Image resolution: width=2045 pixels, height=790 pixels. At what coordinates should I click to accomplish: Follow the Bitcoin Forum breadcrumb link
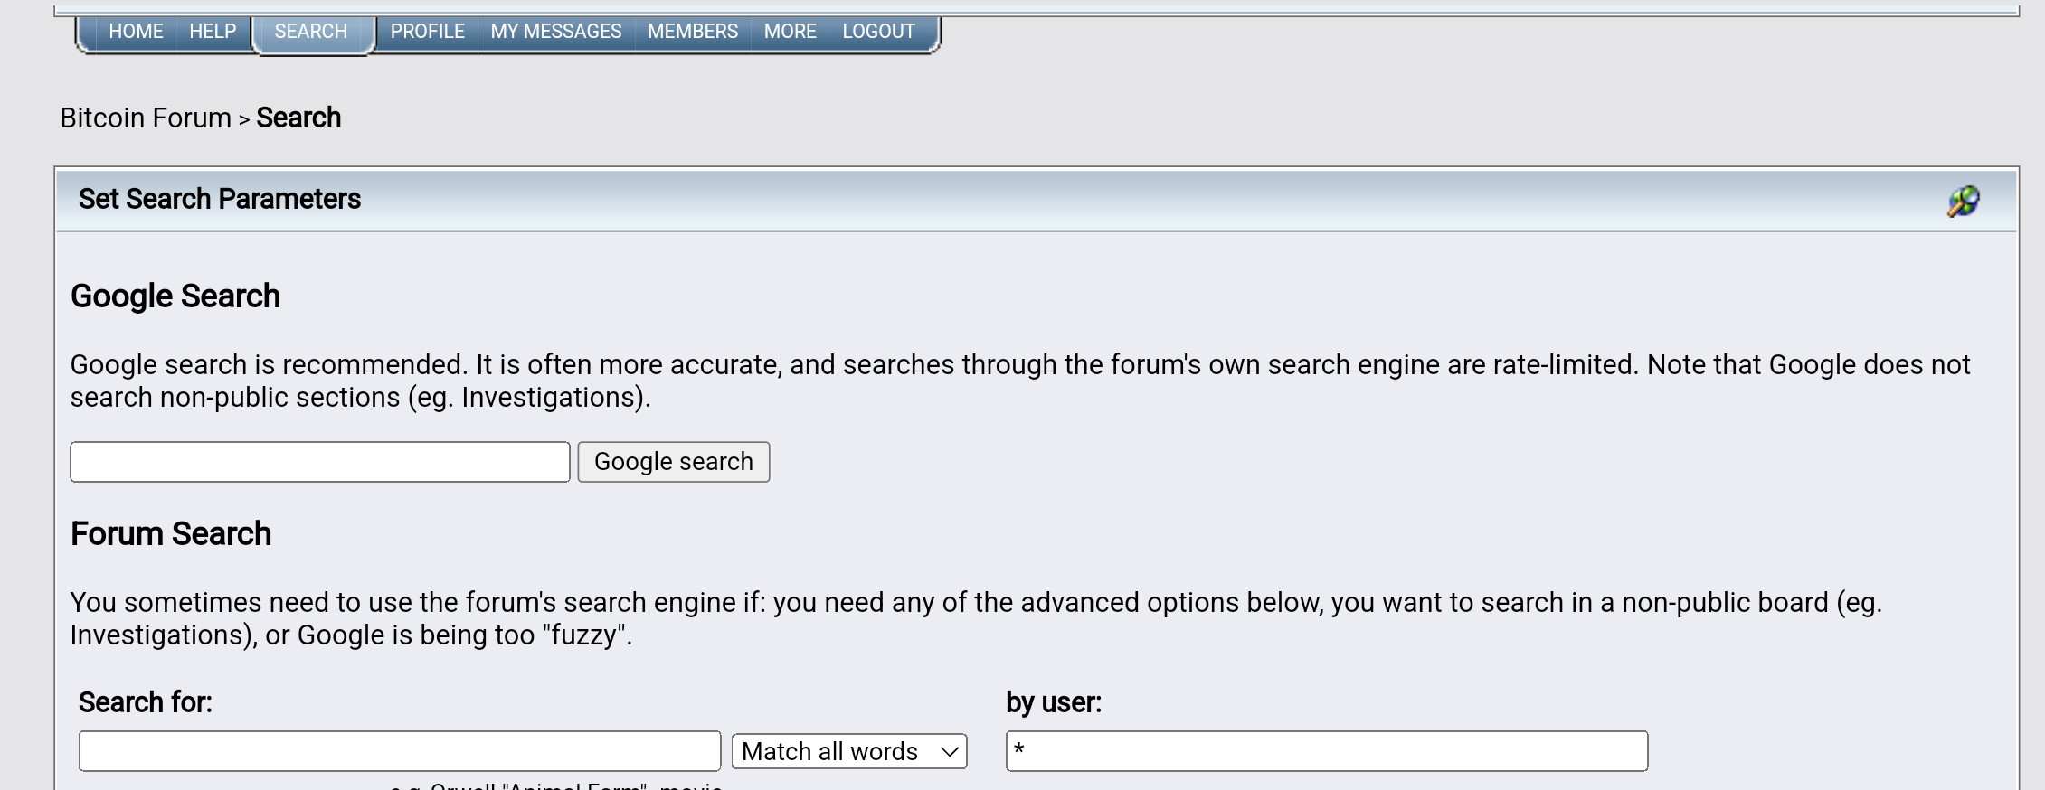pos(146,118)
